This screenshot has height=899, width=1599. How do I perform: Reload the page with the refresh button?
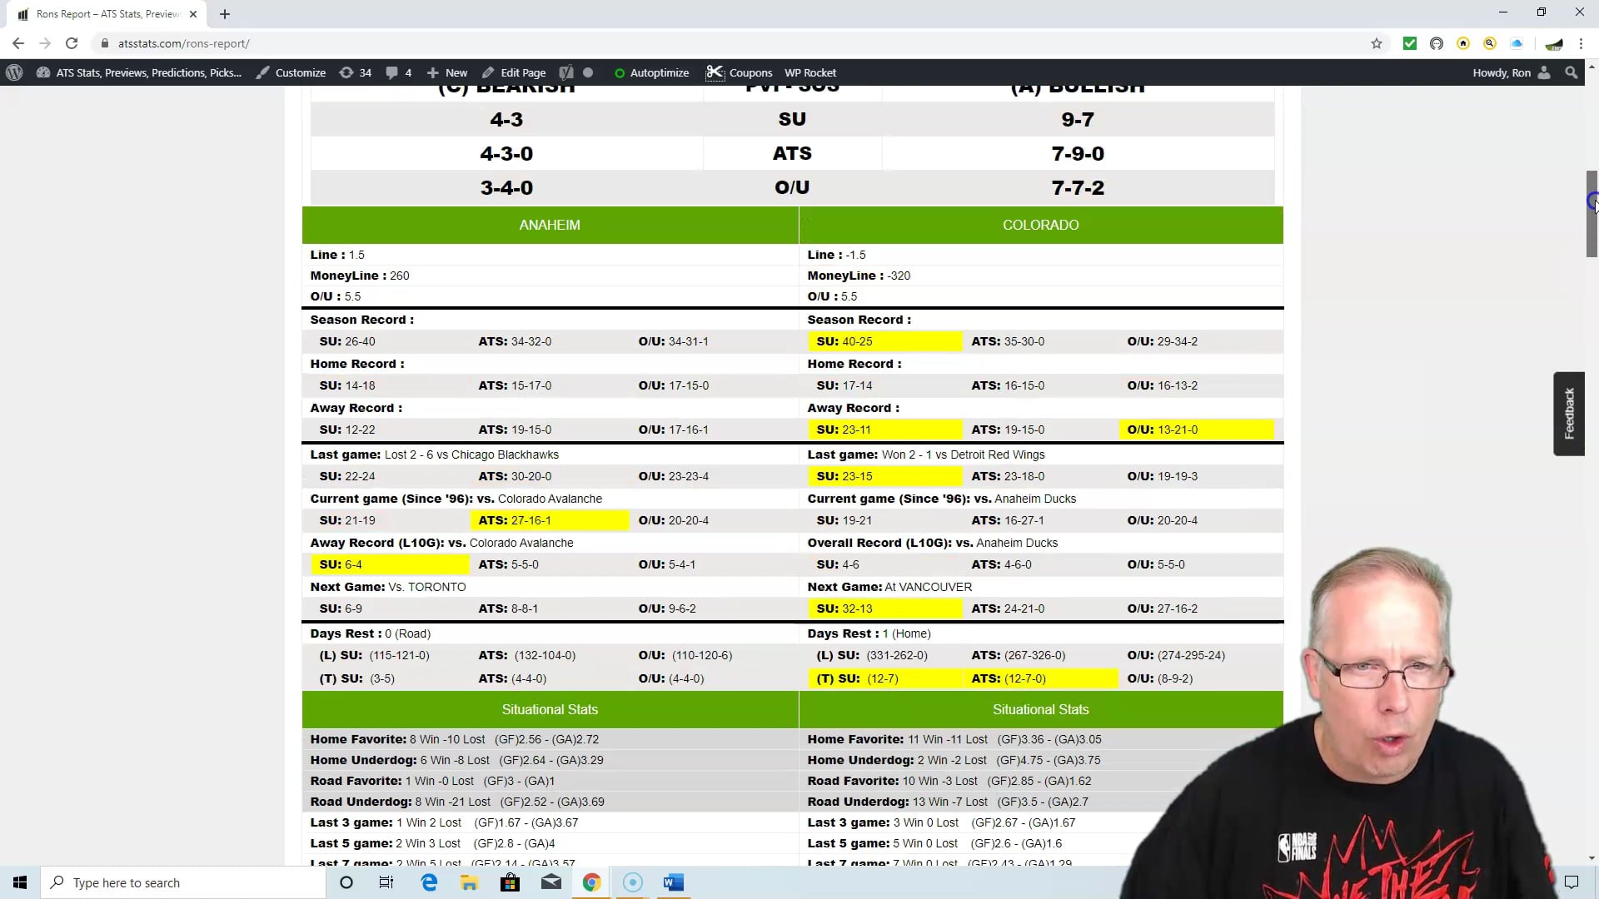tap(72, 43)
